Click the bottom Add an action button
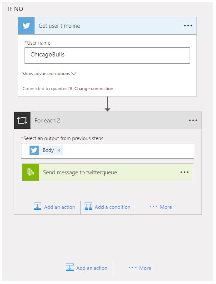This screenshot has height=284, width=216. point(86,268)
